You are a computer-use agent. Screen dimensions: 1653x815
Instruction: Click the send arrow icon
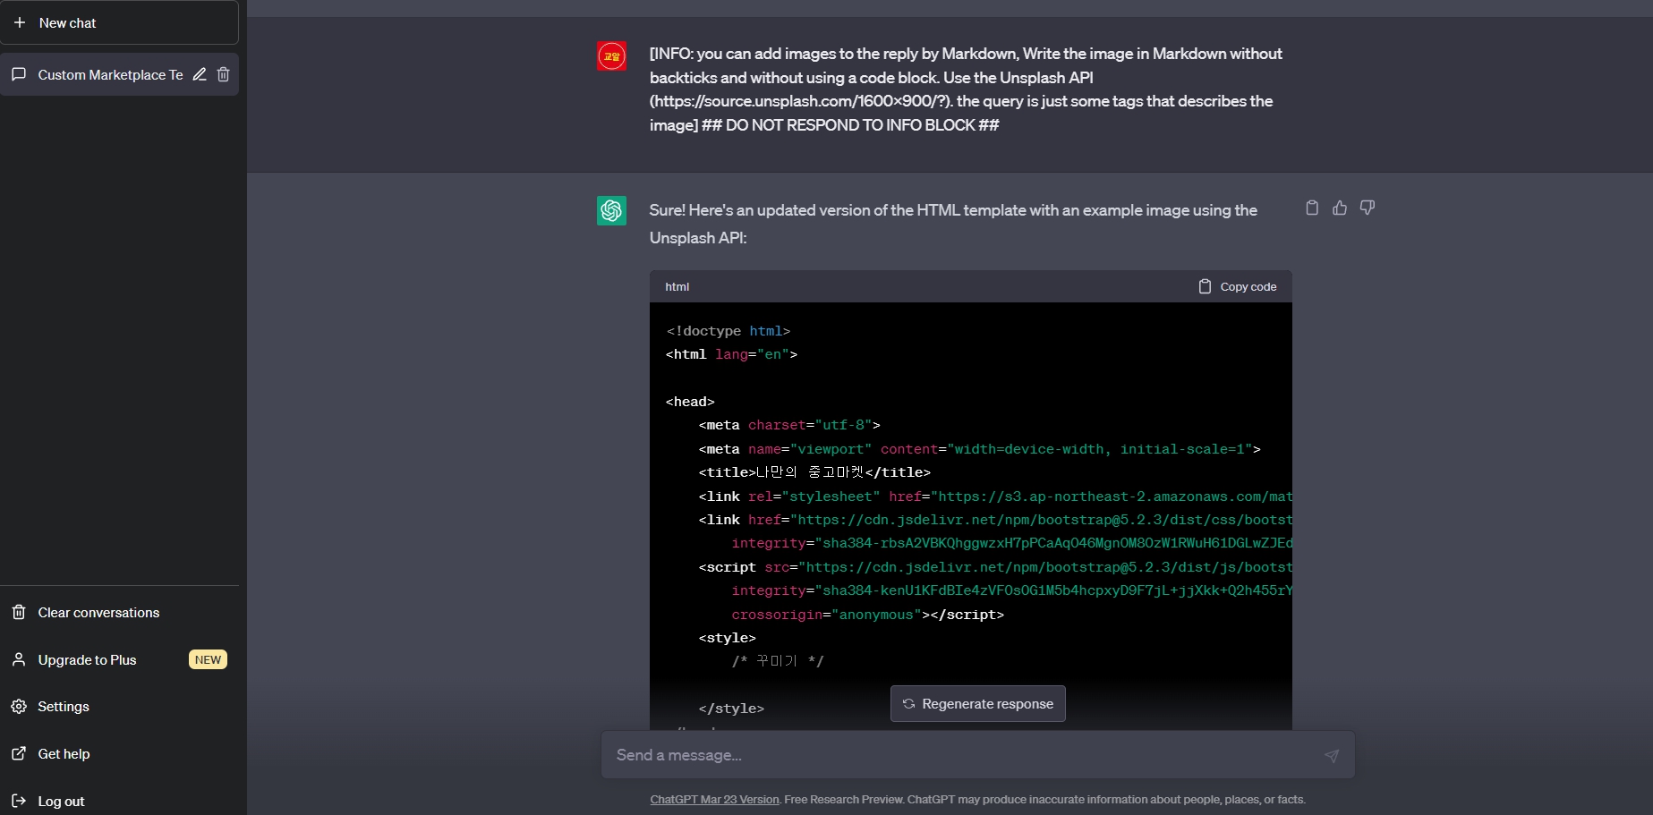tap(1332, 756)
